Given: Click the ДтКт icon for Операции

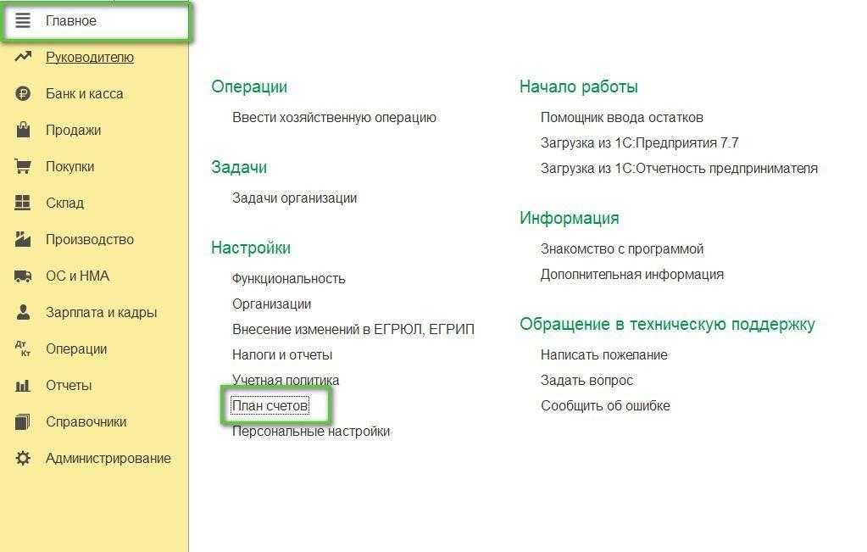Looking at the screenshot, I should [x=23, y=348].
